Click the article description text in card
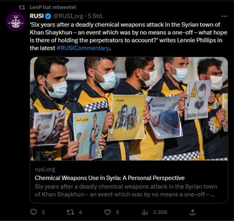The image size is (234, 221). (126, 190)
